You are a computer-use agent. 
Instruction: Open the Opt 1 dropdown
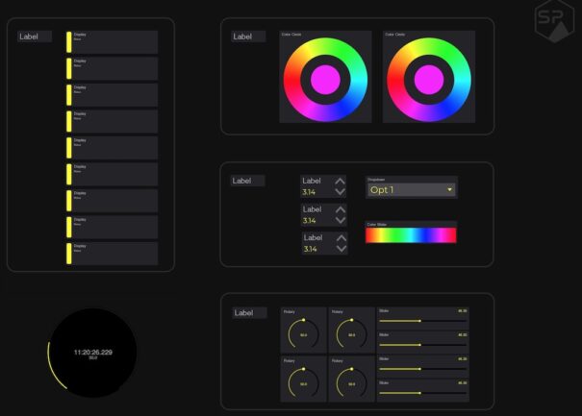(411, 189)
